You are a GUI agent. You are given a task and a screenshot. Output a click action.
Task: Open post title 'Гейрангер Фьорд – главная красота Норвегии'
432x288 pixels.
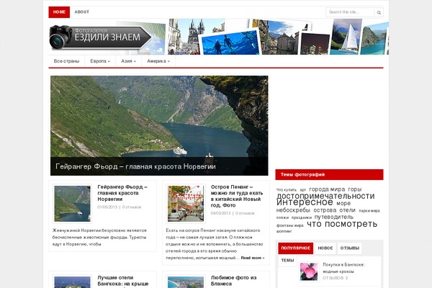point(122,193)
